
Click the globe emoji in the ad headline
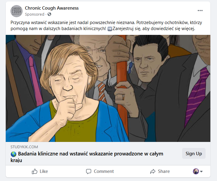click(x=14, y=154)
